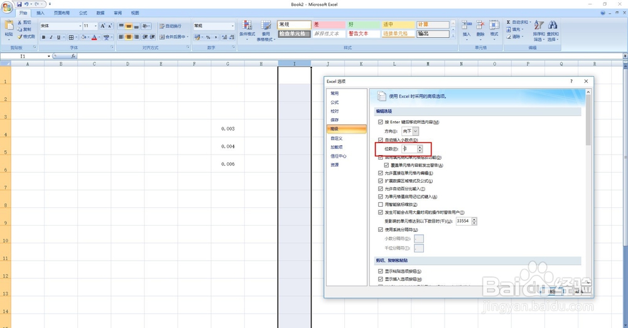
Task: Switch to the 开始 (Home) ribbon tab
Action: (x=23, y=13)
